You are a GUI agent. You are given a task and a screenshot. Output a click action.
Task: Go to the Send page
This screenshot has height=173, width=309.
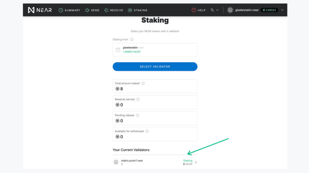click(x=92, y=10)
